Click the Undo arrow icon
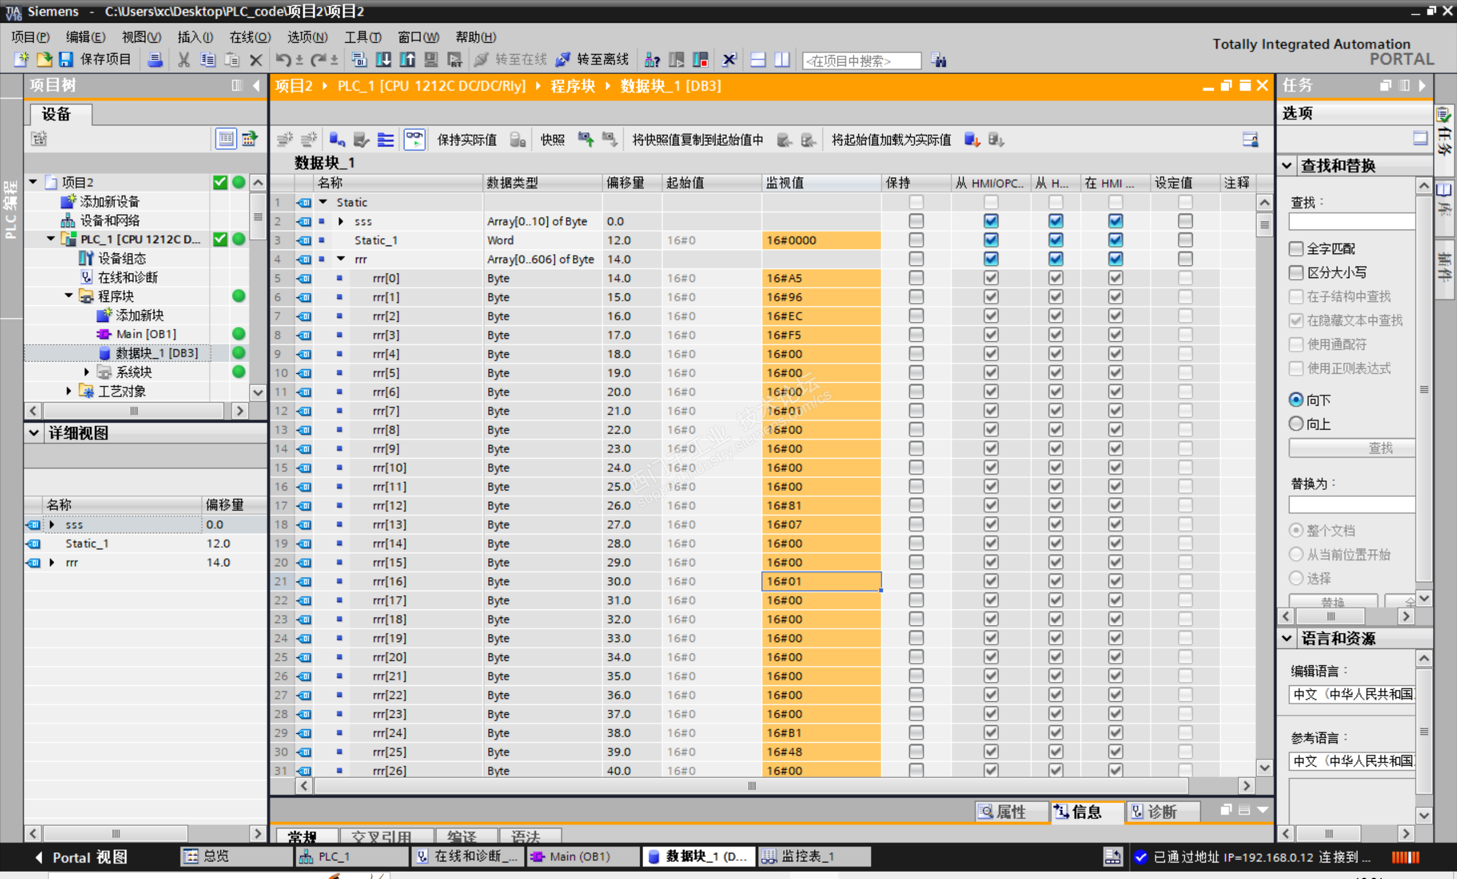 283,59
